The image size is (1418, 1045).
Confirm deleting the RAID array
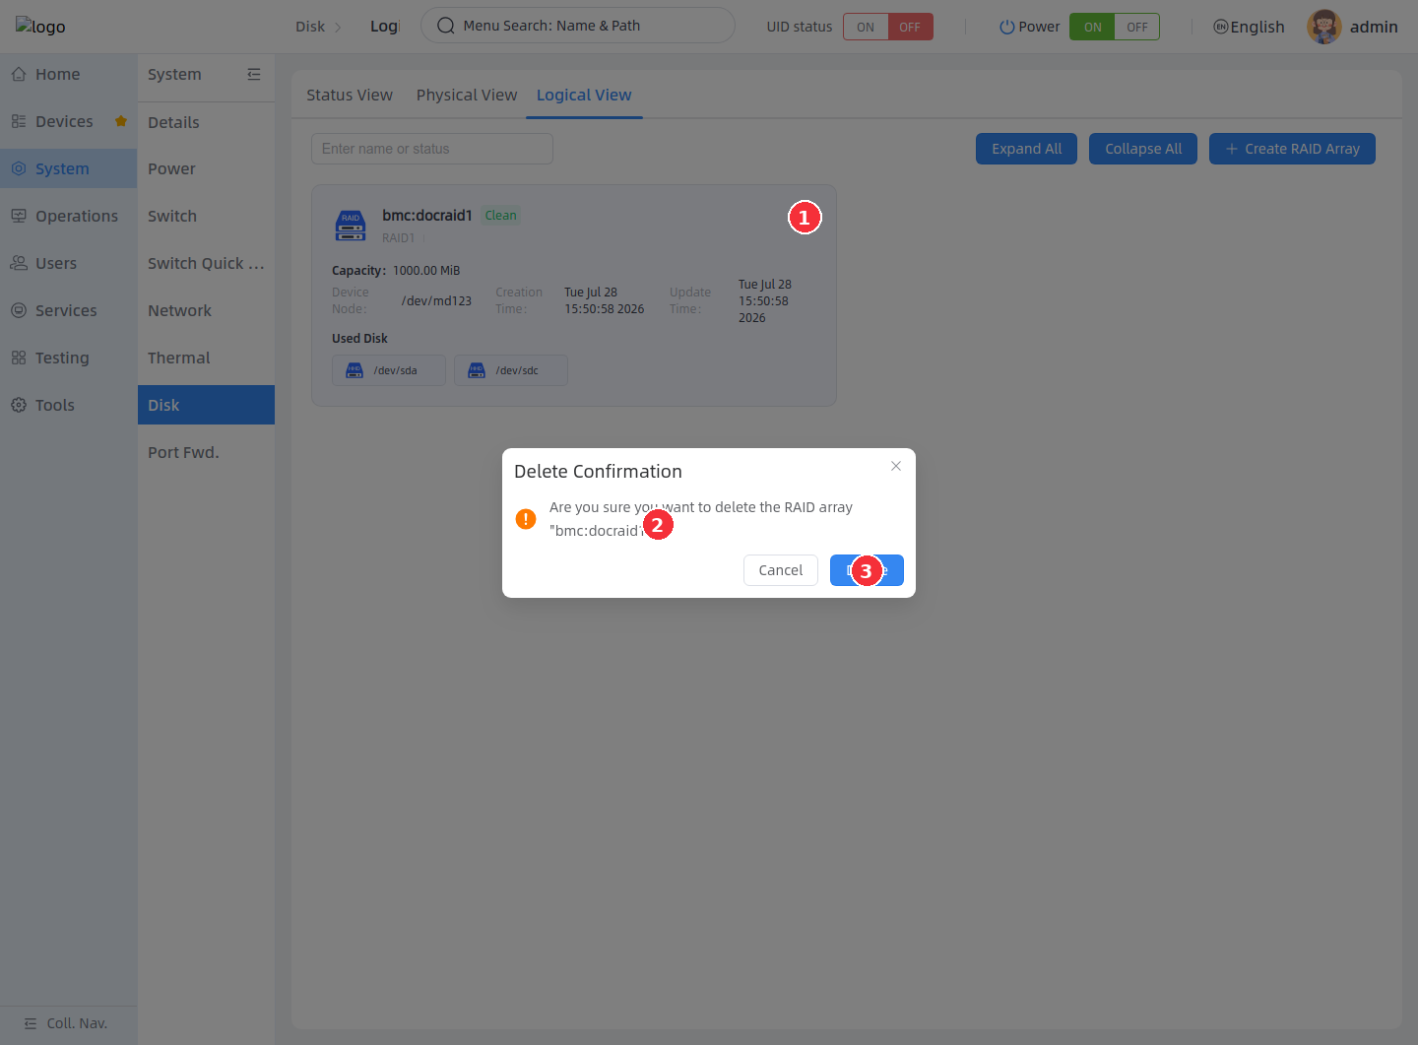click(867, 570)
